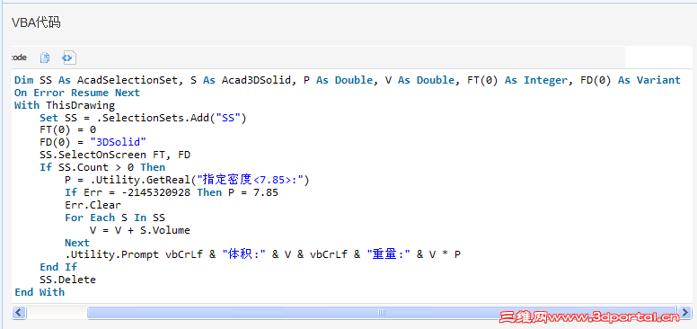Click the 'Err.Clear' line
The image size is (697, 329).
pyautogui.click(x=93, y=205)
